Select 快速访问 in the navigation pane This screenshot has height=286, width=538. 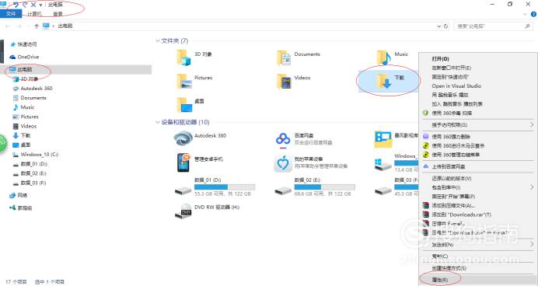click(x=27, y=44)
